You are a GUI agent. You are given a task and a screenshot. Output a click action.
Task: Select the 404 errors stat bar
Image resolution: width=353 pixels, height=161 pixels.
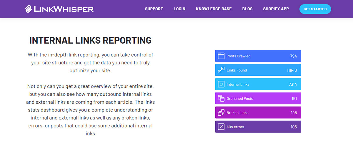tap(258, 127)
